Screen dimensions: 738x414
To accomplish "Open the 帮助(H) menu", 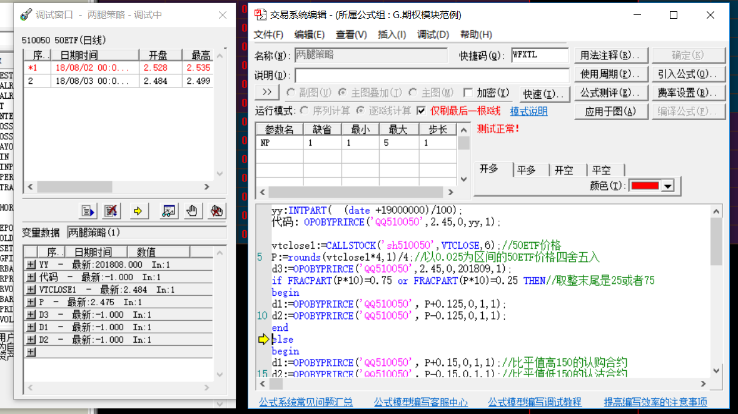I will click(476, 34).
